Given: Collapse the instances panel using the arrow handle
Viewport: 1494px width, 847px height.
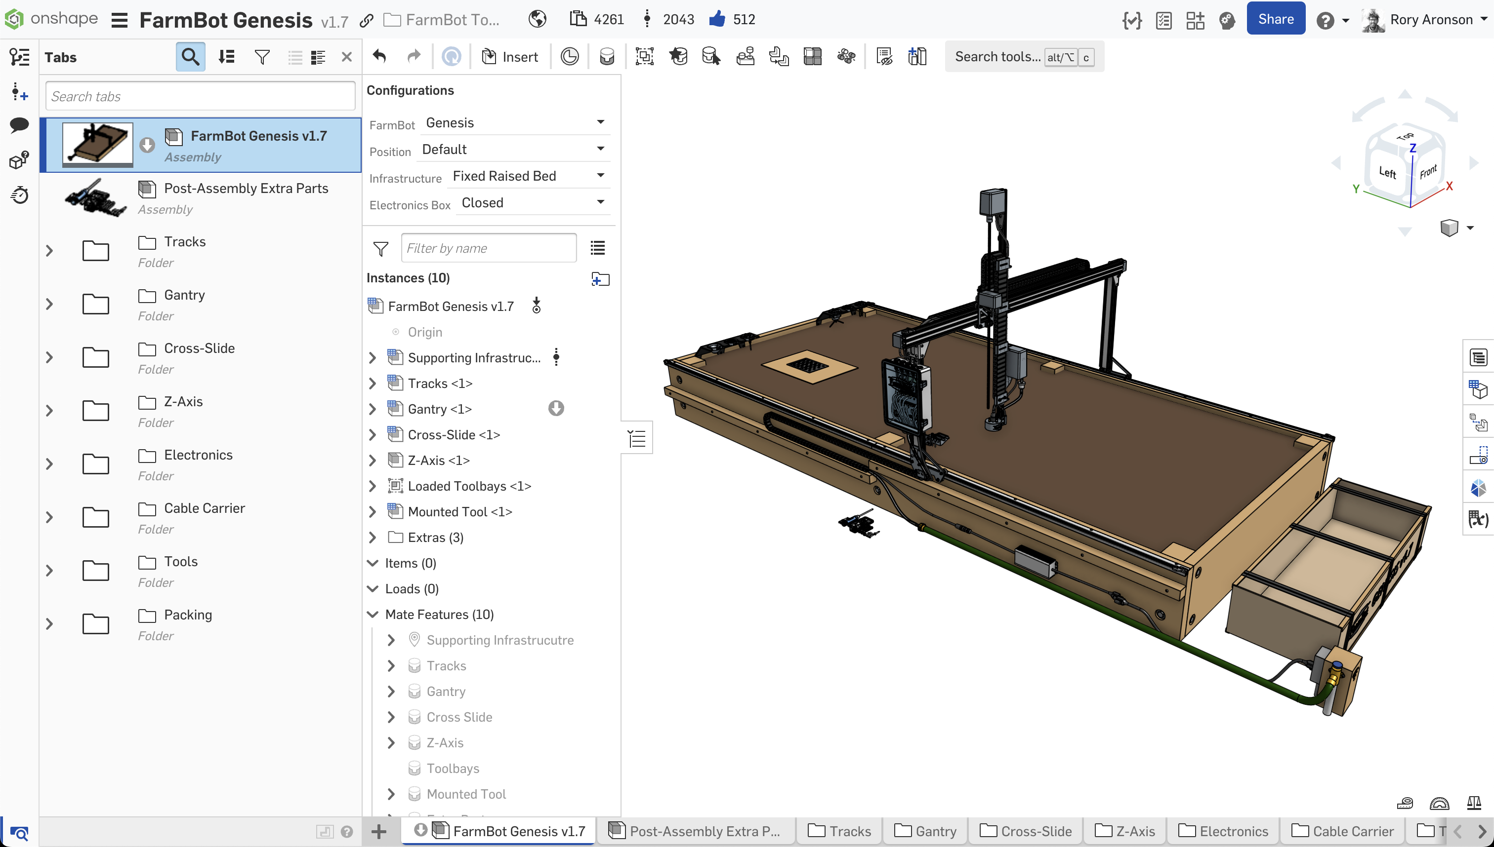Looking at the screenshot, I should (x=636, y=437).
